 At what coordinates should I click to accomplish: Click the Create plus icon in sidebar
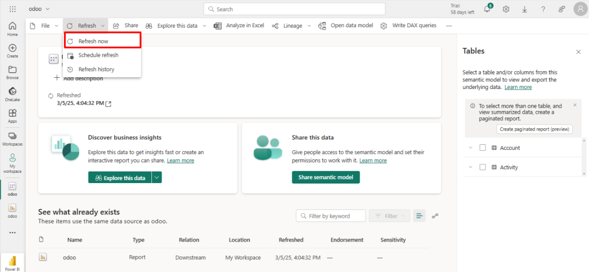(x=13, y=51)
